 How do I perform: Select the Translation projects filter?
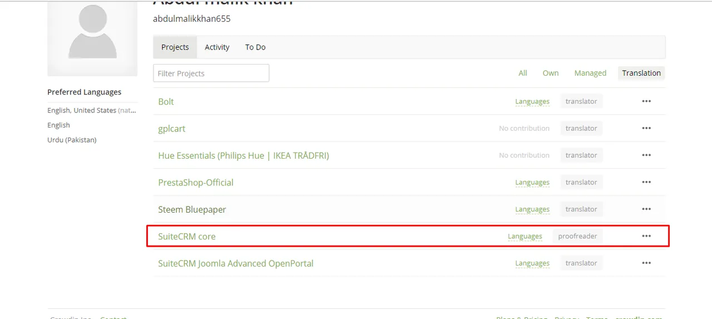coord(641,73)
